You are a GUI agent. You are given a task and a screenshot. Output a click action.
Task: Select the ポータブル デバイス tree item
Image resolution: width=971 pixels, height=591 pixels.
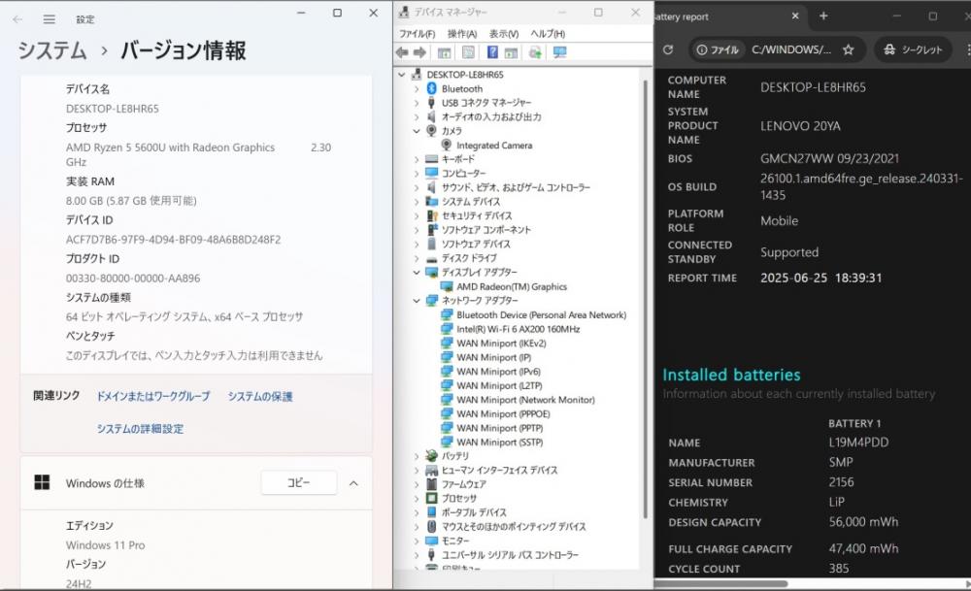(474, 512)
